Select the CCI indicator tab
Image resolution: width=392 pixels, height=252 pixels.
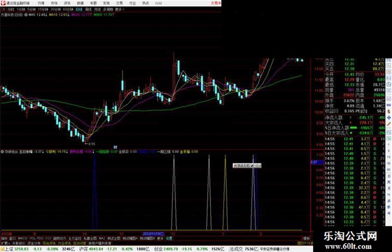[x=48, y=238]
